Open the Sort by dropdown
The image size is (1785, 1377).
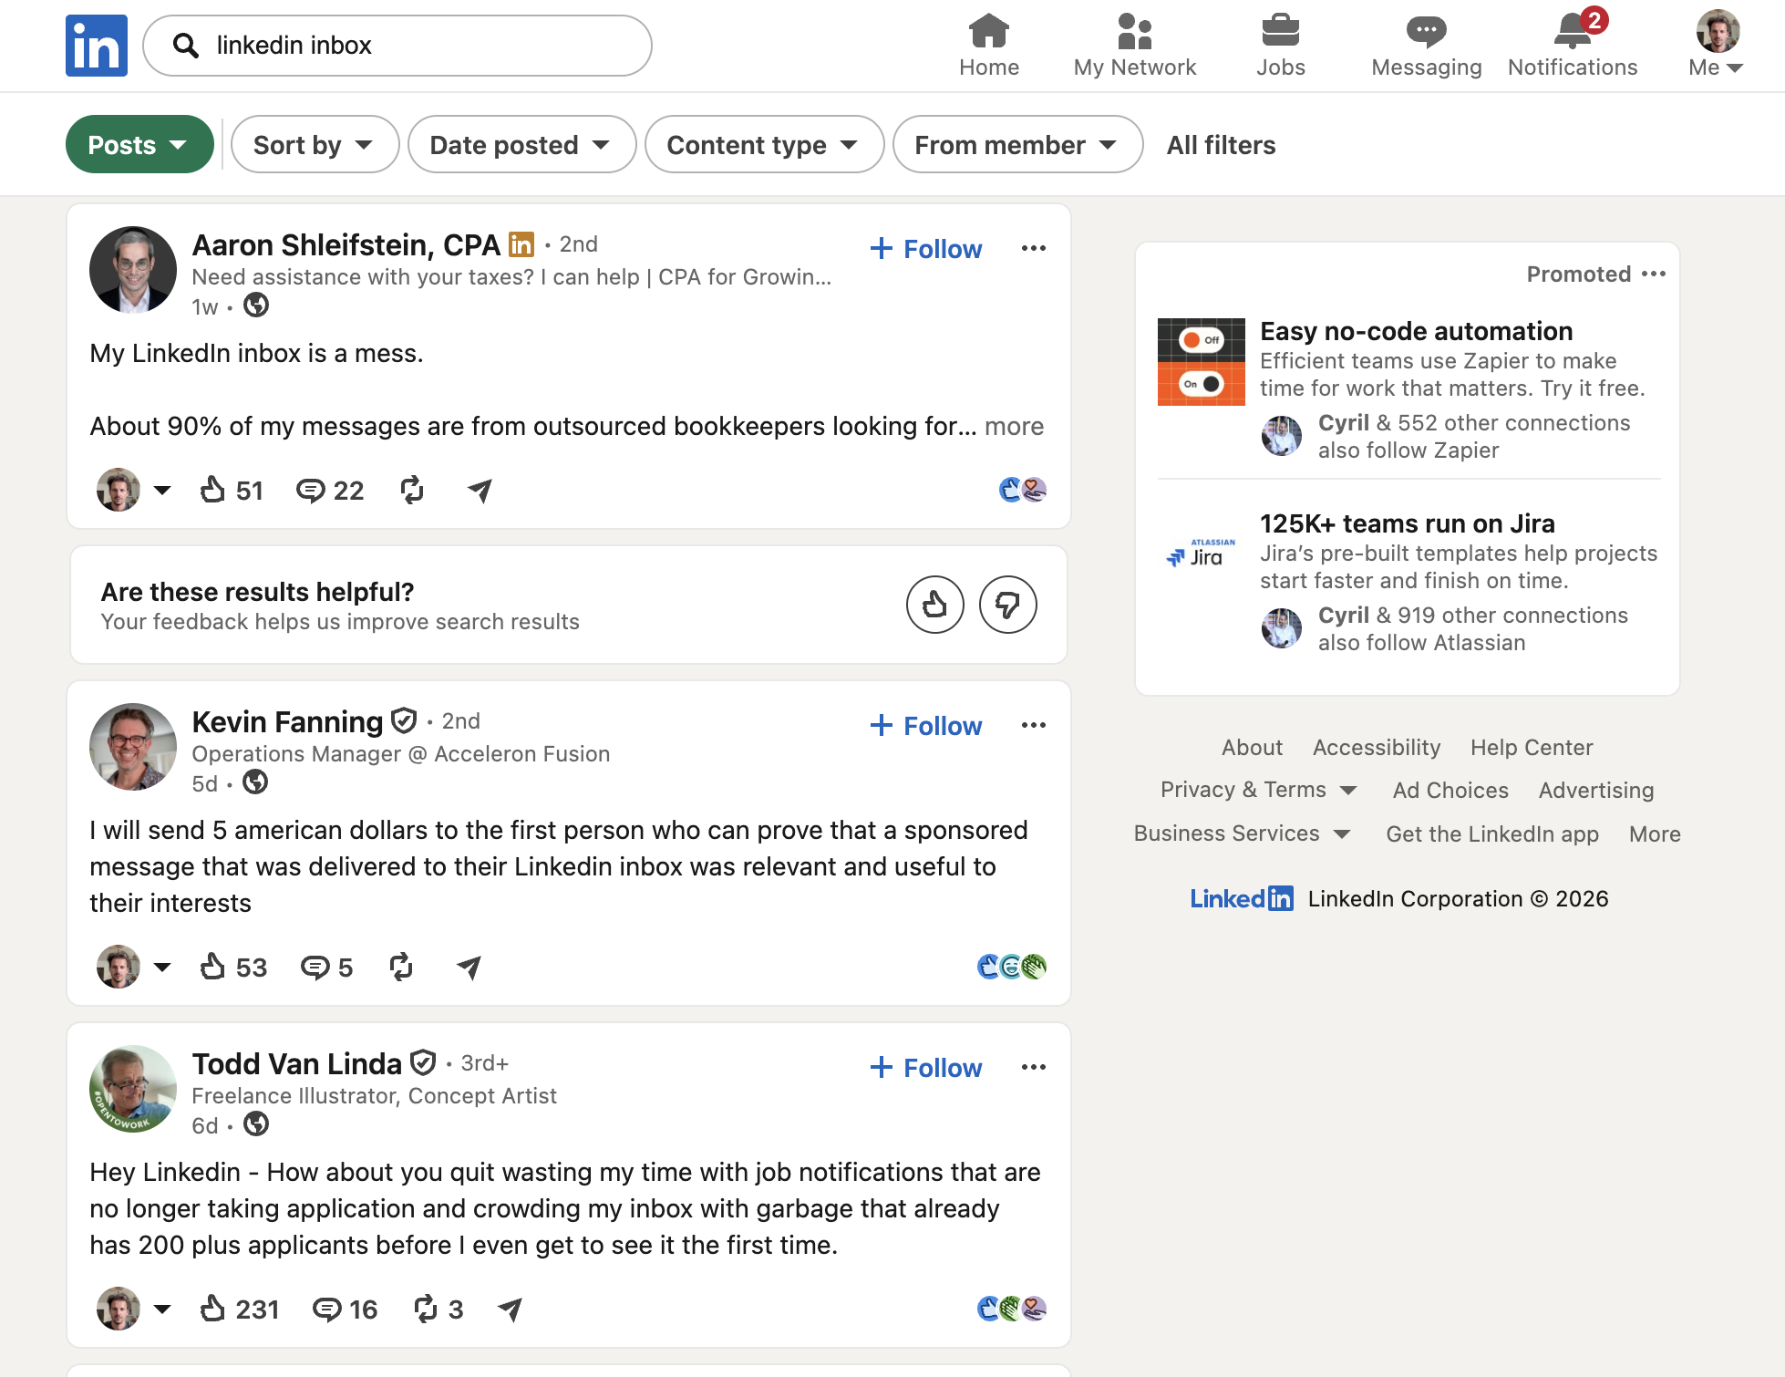pyautogui.click(x=315, y=144)
